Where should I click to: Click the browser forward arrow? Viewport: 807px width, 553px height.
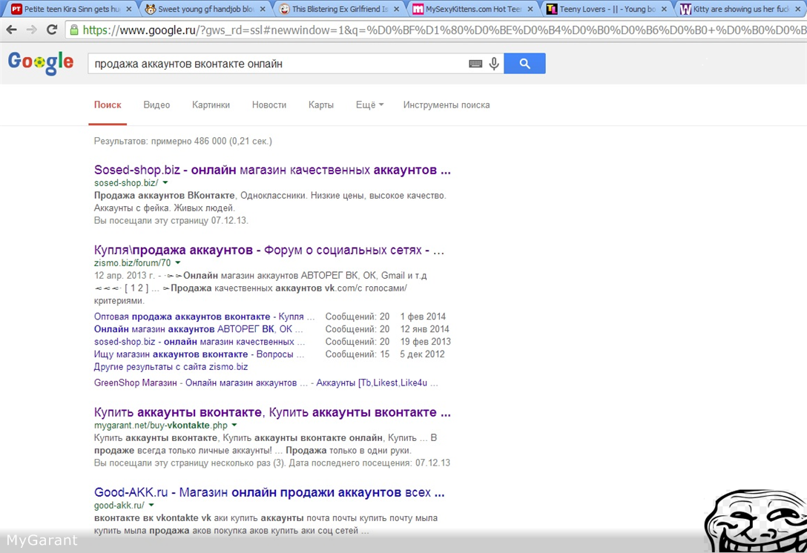32,30
